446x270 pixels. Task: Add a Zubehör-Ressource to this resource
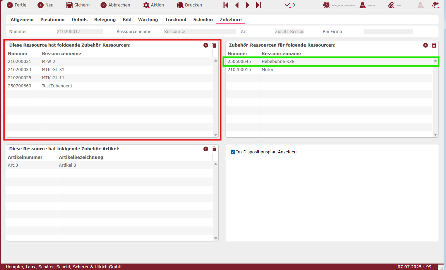pos(206,45)
